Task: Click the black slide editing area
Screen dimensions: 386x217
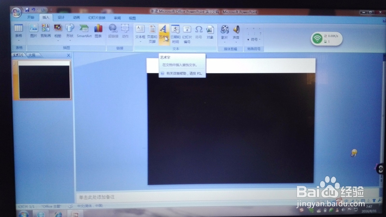Action: click(231, 128)
